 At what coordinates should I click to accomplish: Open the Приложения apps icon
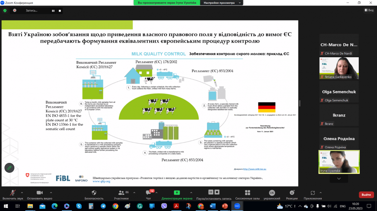click(x=313, y=194)
